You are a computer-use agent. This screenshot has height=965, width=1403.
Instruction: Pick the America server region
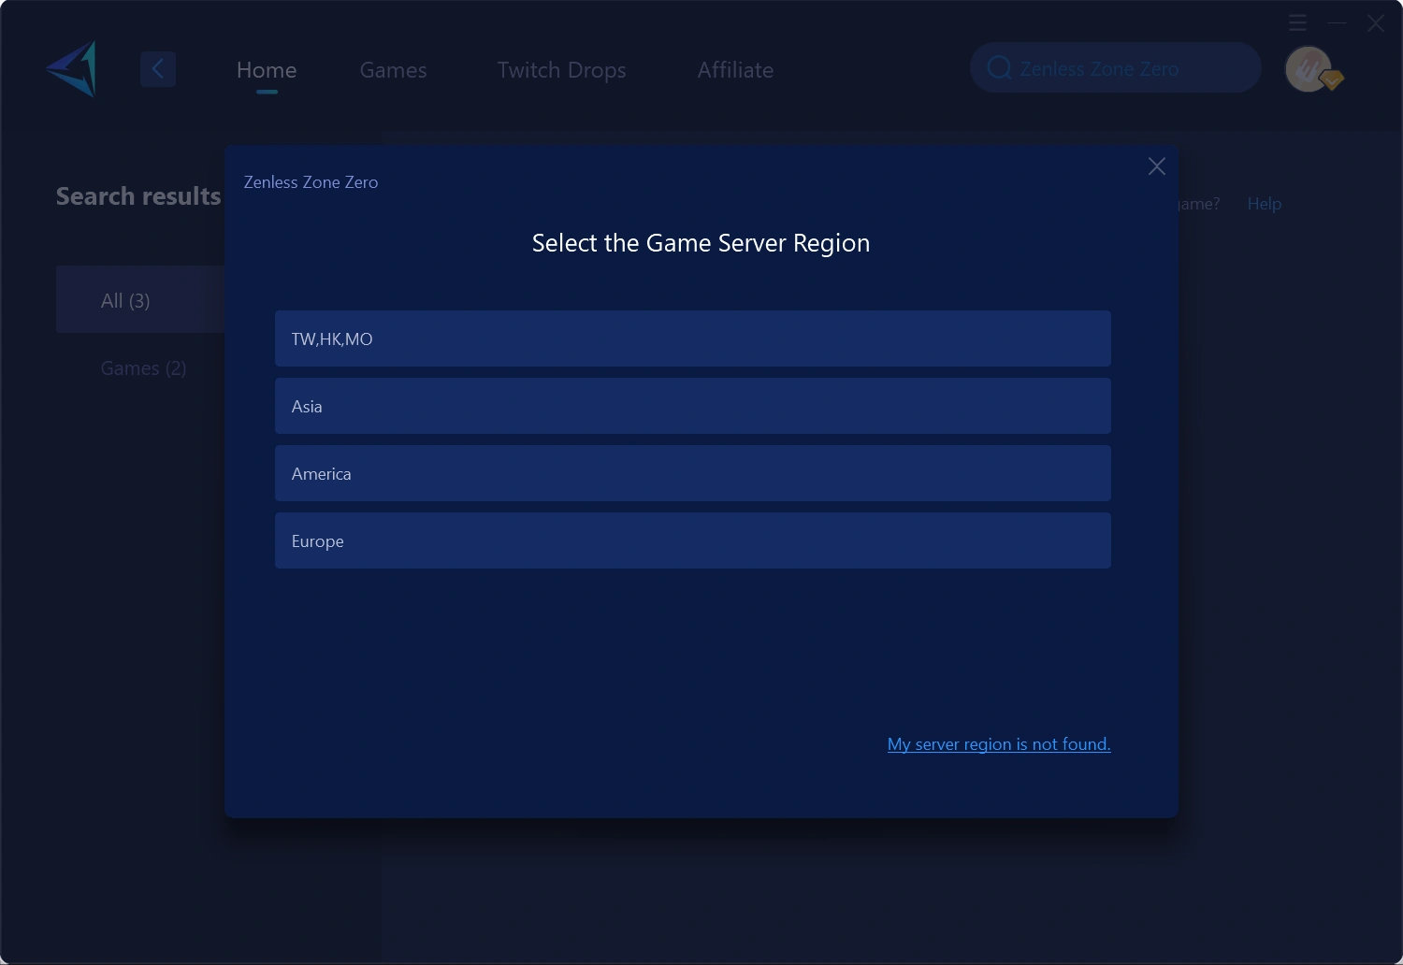(x=692, y=473)
